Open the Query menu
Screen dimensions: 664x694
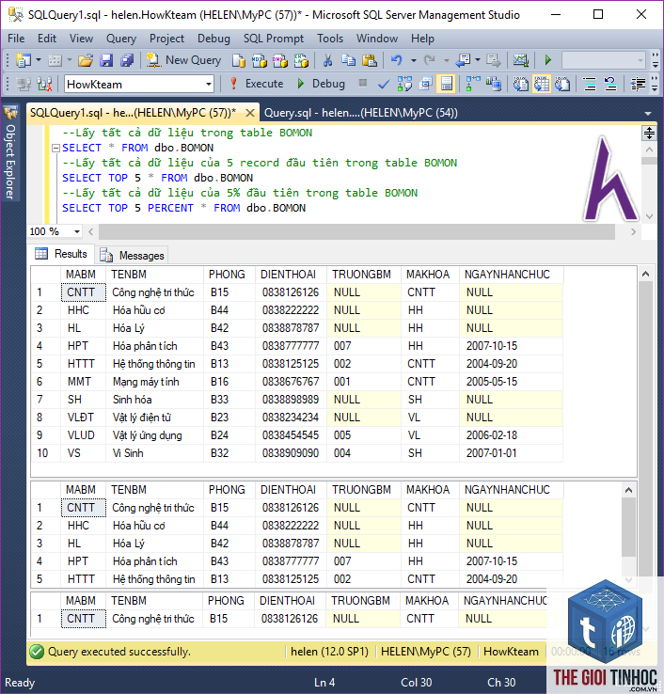[121, 39]
